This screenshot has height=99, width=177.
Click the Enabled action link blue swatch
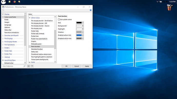pos(79,35)
